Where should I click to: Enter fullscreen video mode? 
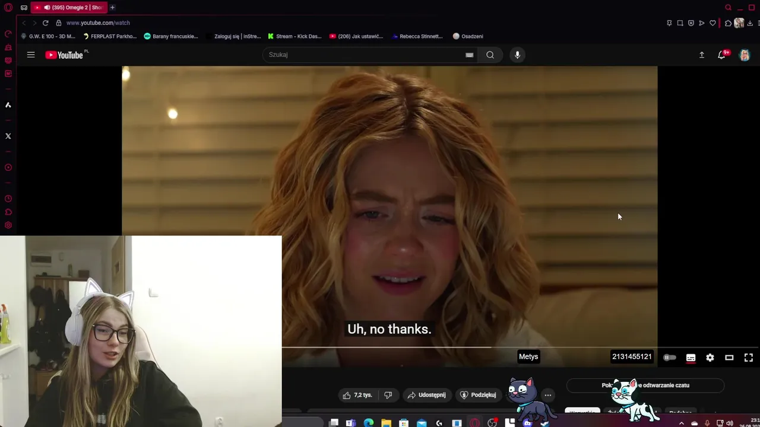click(x=749, y=358)
